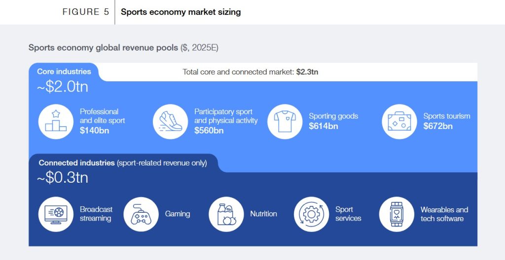Select the Core industries tab label
Screen dimensions: 505x260
click(x=64, y=71)
